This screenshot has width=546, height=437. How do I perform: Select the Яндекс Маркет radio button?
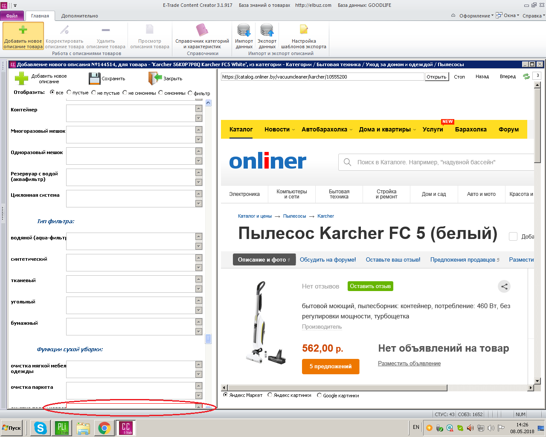pos(226,395)
